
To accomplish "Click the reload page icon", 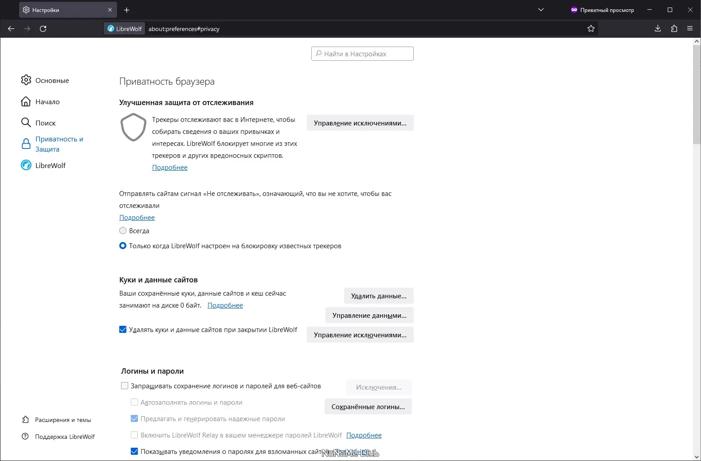I will pyautogui.click(x=43, y=29).
